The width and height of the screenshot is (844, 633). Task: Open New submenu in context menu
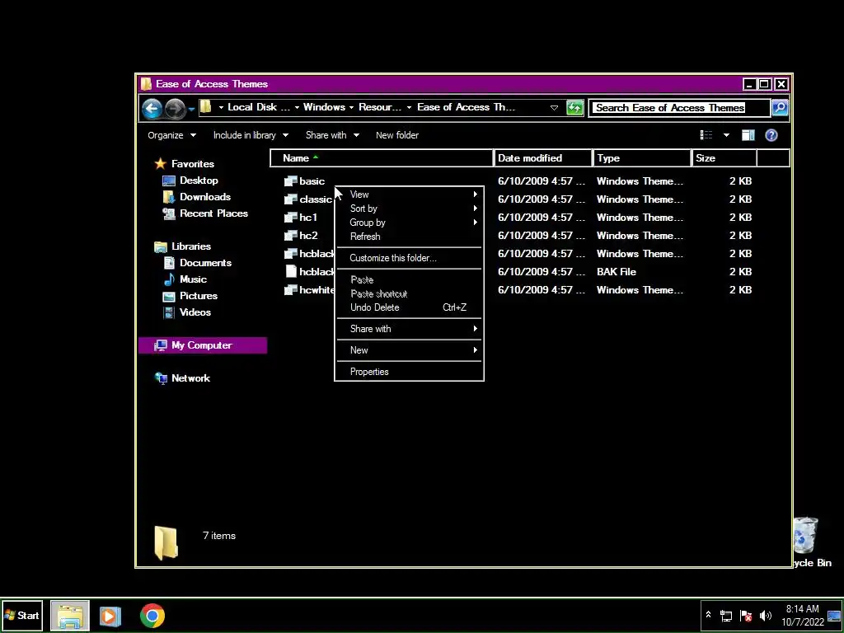point(409,350)
